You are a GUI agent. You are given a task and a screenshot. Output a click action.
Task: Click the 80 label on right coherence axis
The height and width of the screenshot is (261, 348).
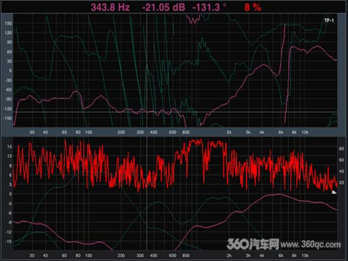[342, 148]
